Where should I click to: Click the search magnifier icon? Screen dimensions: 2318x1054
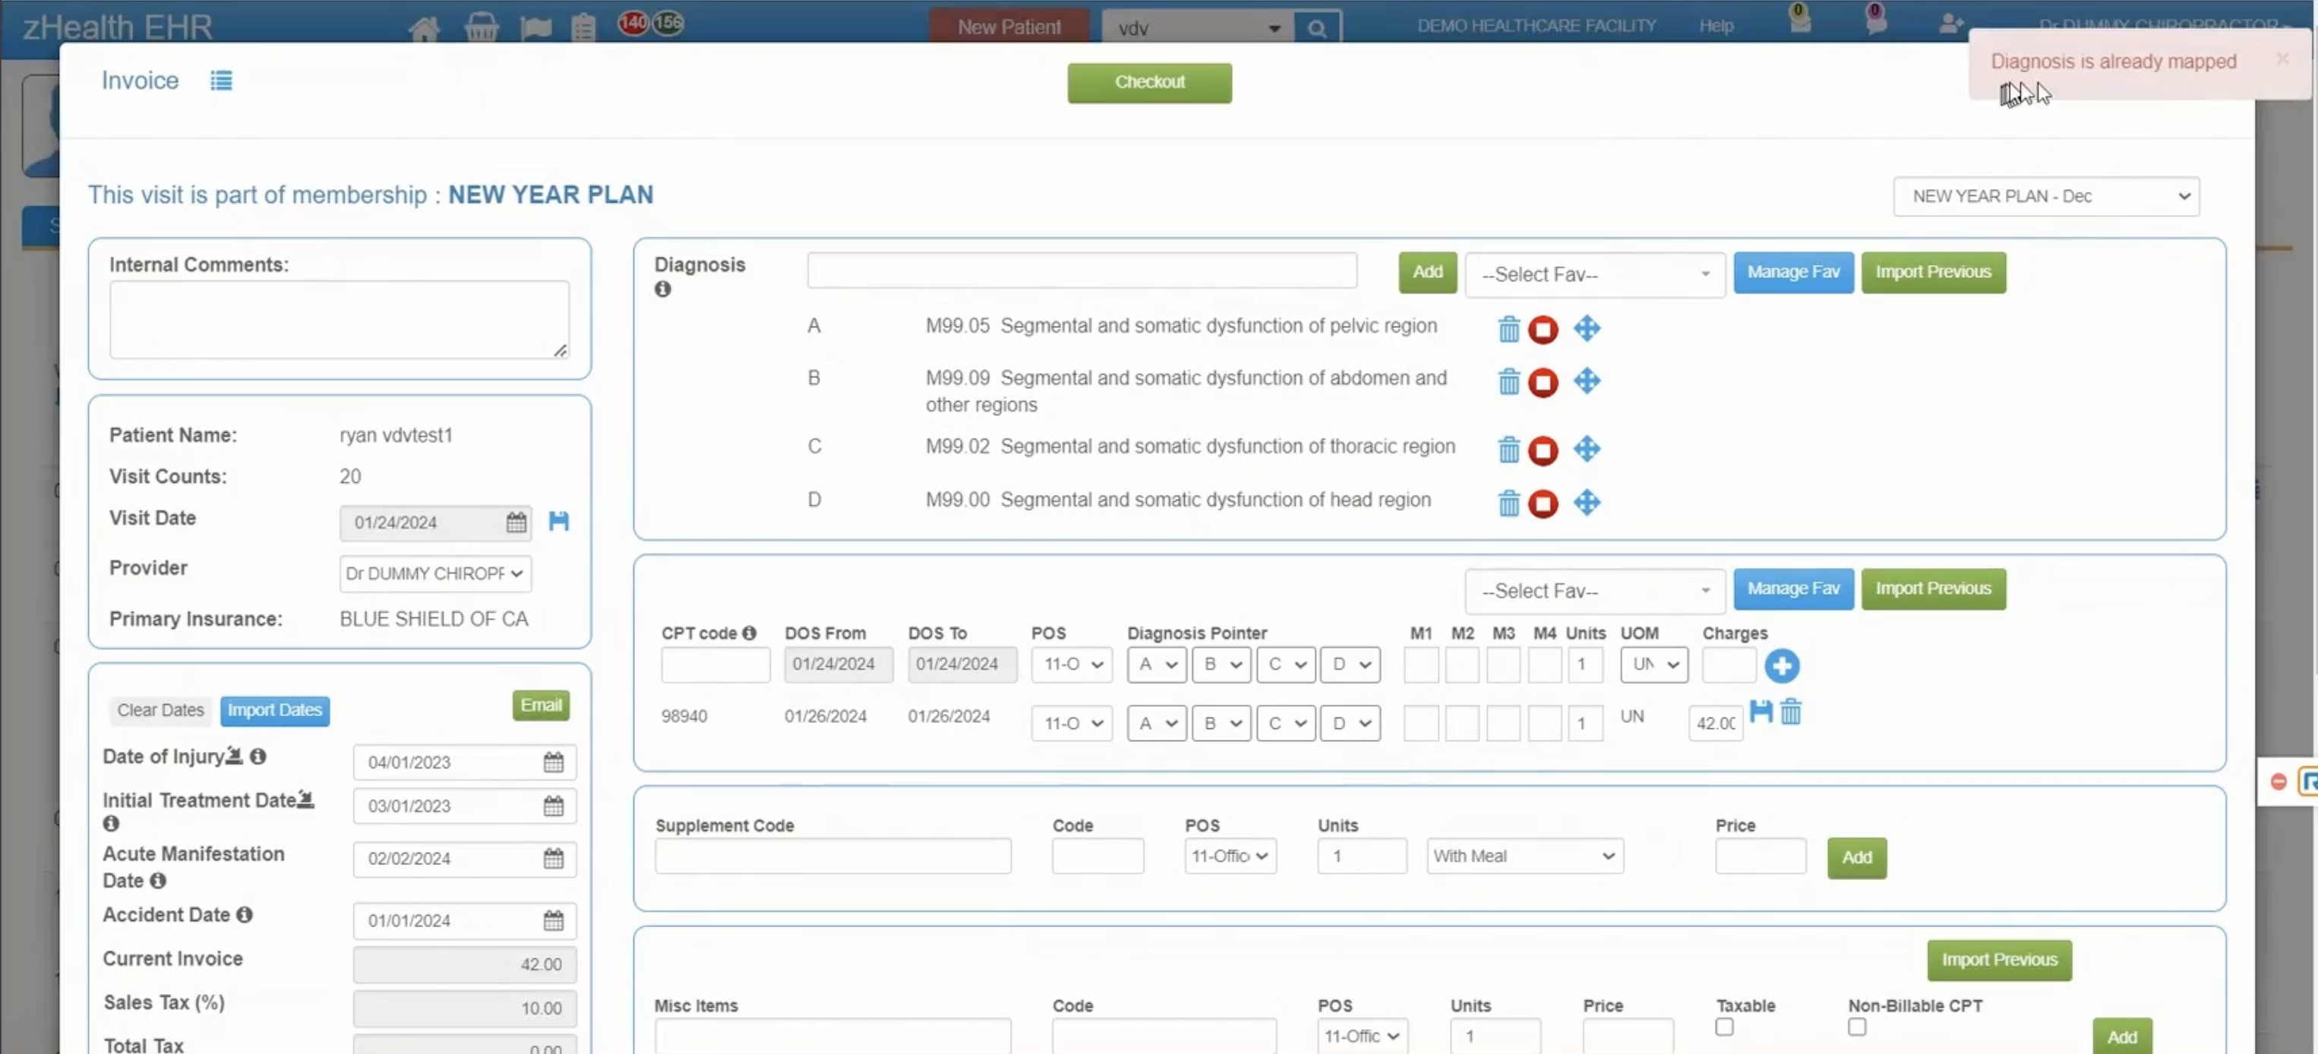1316,28
